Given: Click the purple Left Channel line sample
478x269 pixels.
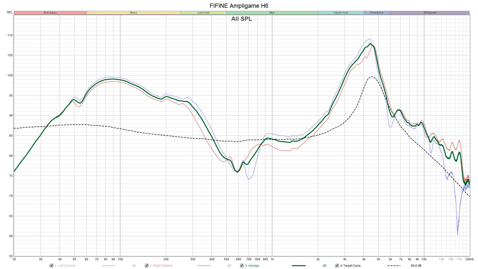Looking at the screenshot, I should pyautogui.click(x=108, y=266).
